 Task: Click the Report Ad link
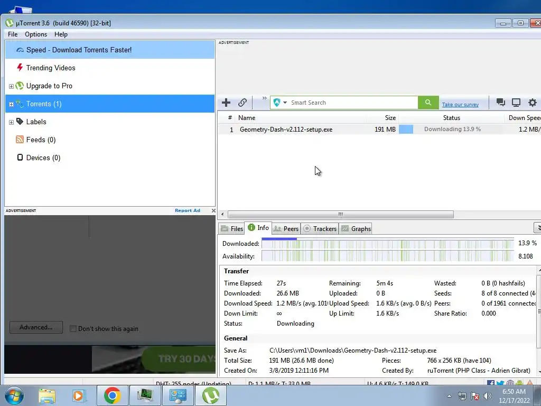(x=188, y=210)
